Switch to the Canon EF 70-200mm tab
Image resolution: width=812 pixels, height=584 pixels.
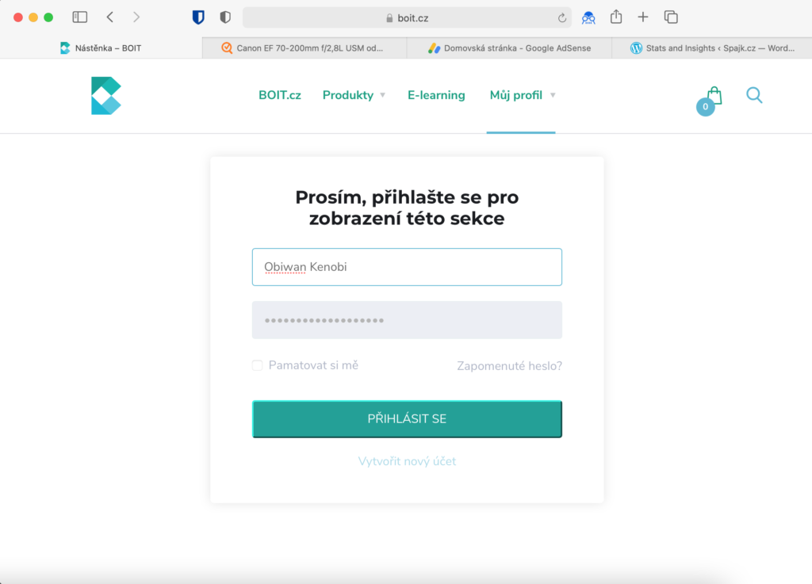click(304, 48)
